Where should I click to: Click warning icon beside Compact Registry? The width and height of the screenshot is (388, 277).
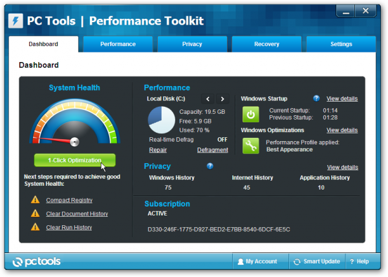click(36, 199)
